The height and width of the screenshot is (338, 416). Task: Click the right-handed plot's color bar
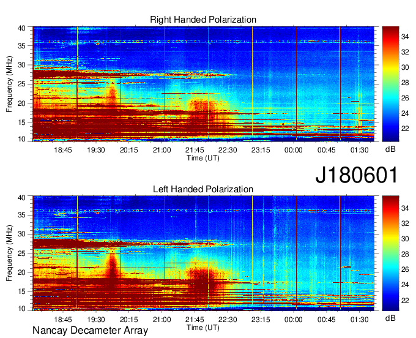pyautogui.click(x=390, y=84)
